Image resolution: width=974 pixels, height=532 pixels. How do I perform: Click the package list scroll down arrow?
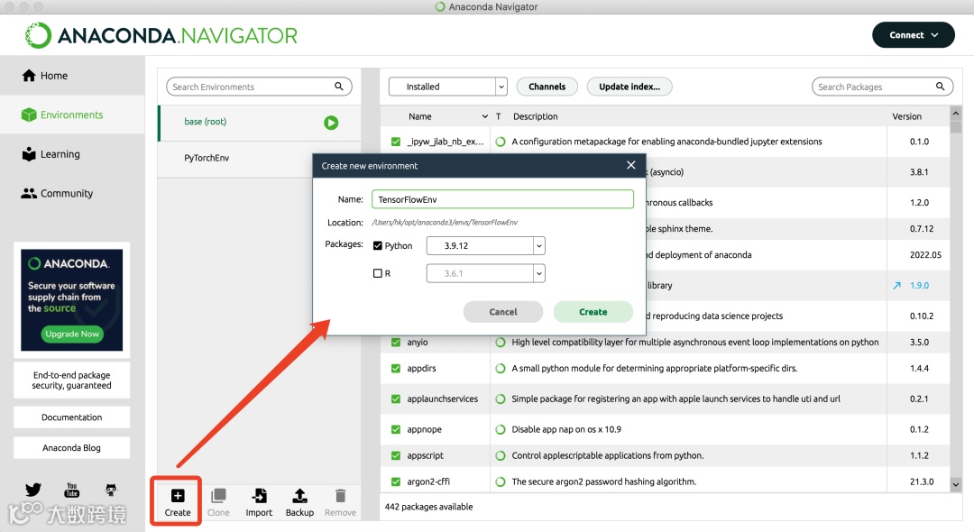[x=955, y=485]
